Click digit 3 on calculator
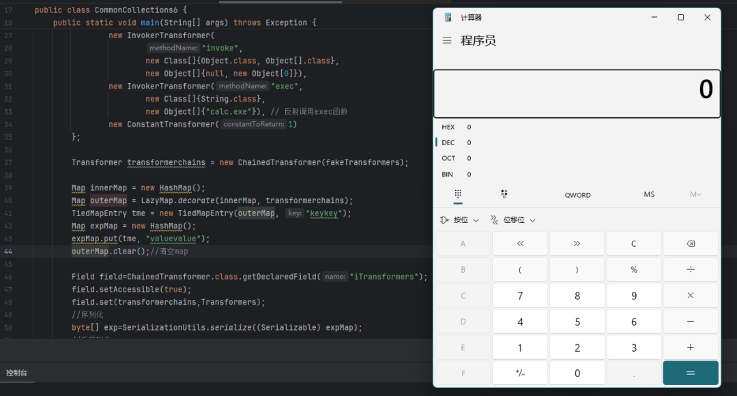737x396 pixels. 633,347
